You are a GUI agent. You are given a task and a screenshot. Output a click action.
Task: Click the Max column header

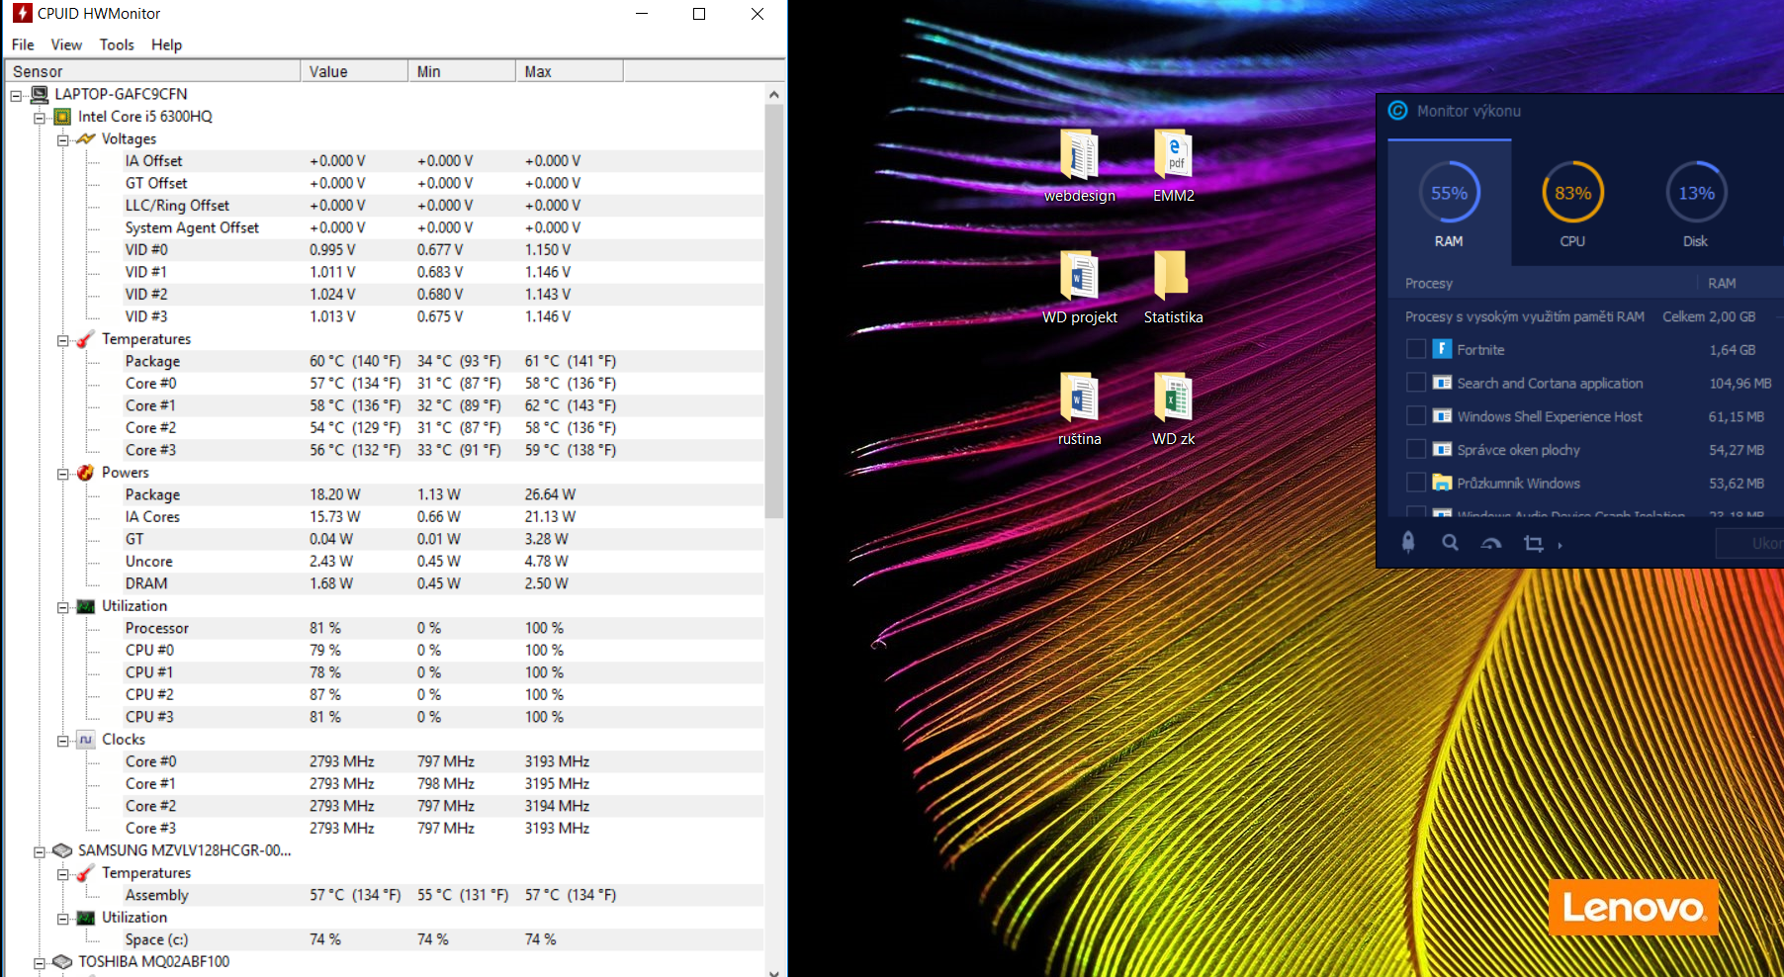coord(569,71)
